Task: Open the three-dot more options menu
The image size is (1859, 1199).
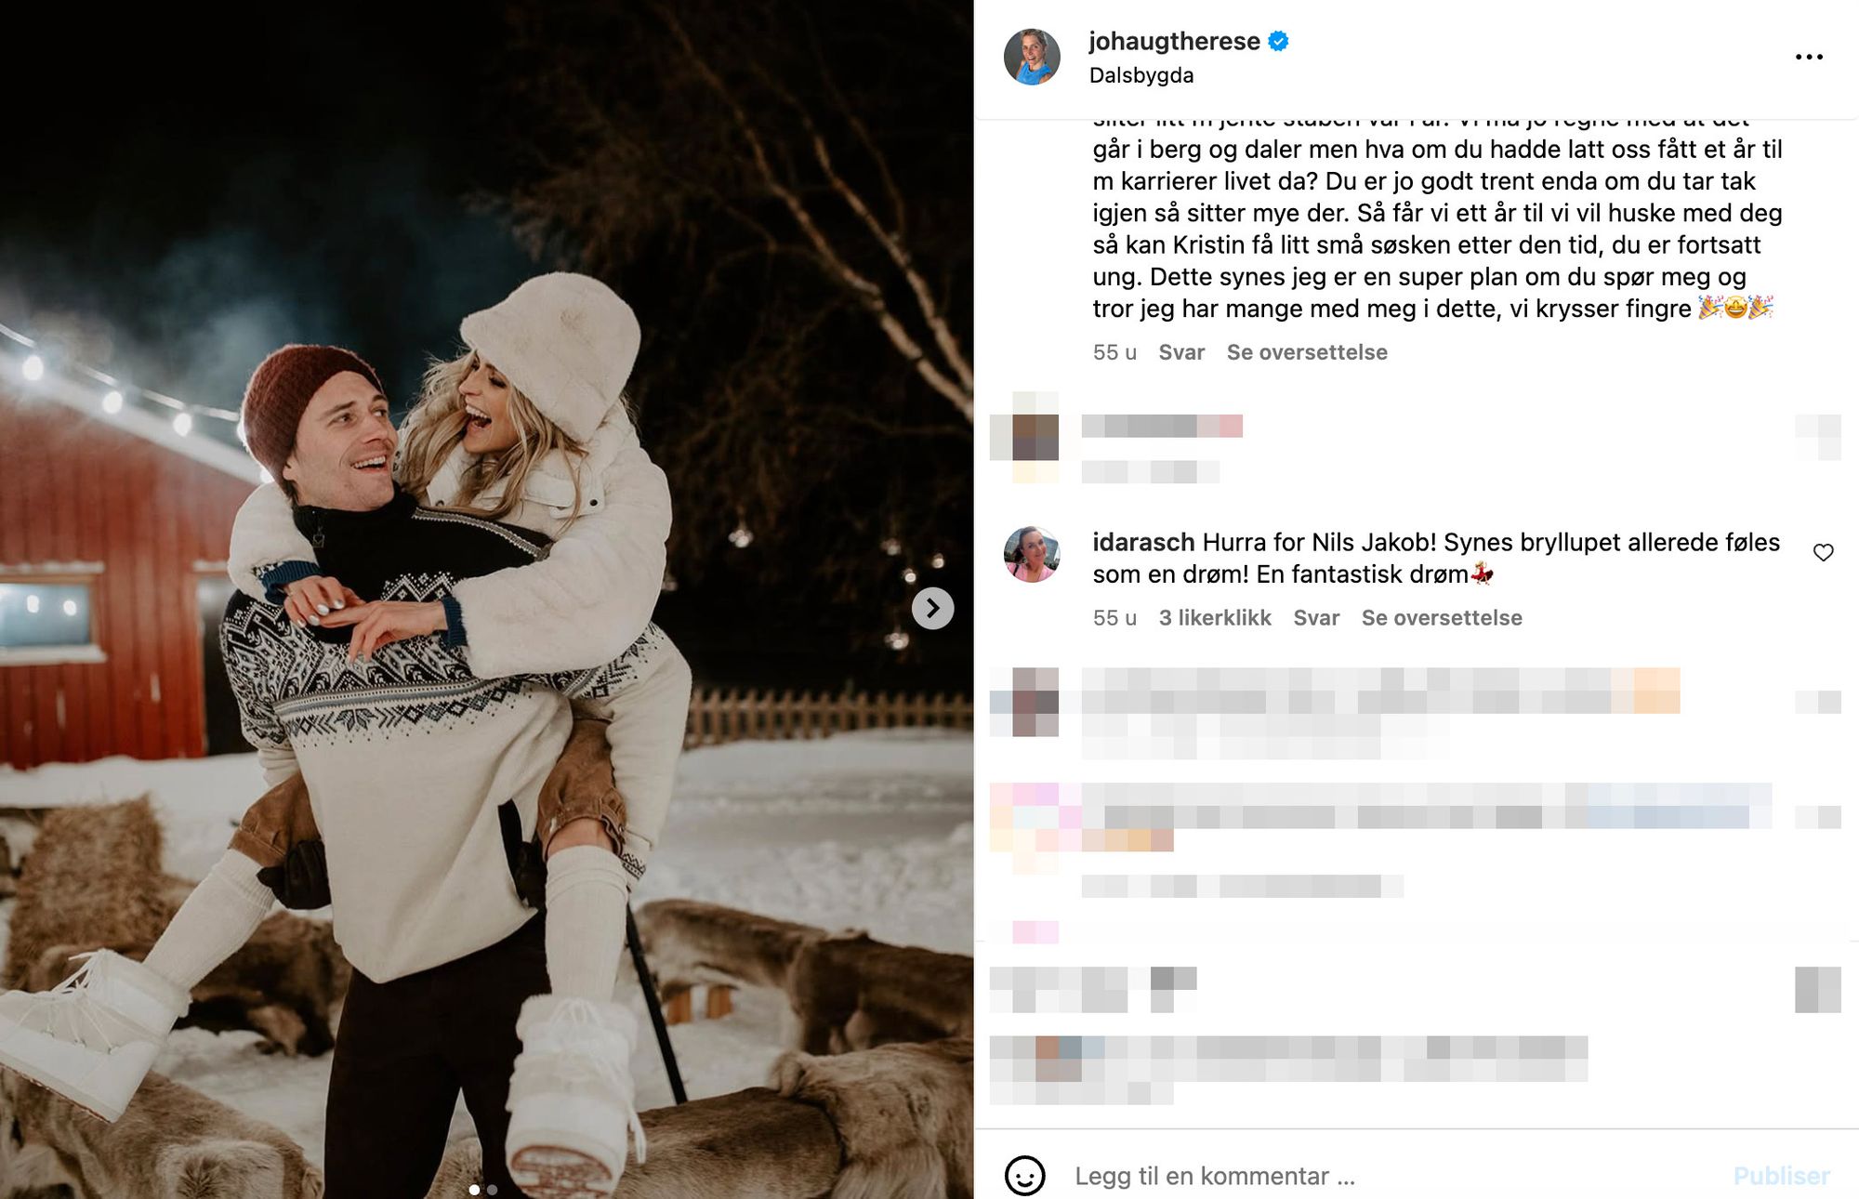Action: click(x=1808, y=57)
